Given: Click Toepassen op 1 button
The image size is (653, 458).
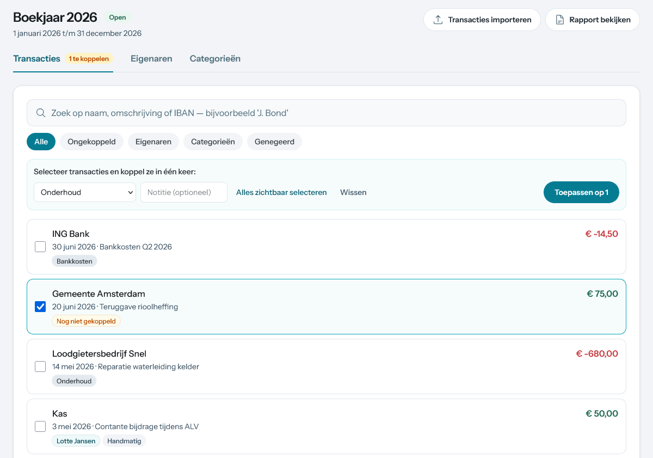Looking at the screenshot, I should [581, 192].
